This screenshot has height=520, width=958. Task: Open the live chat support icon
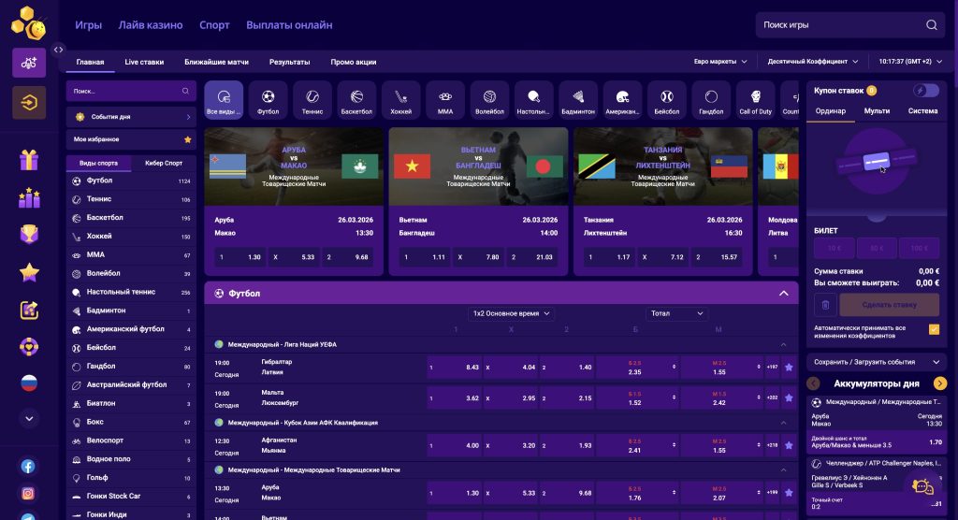922,486
